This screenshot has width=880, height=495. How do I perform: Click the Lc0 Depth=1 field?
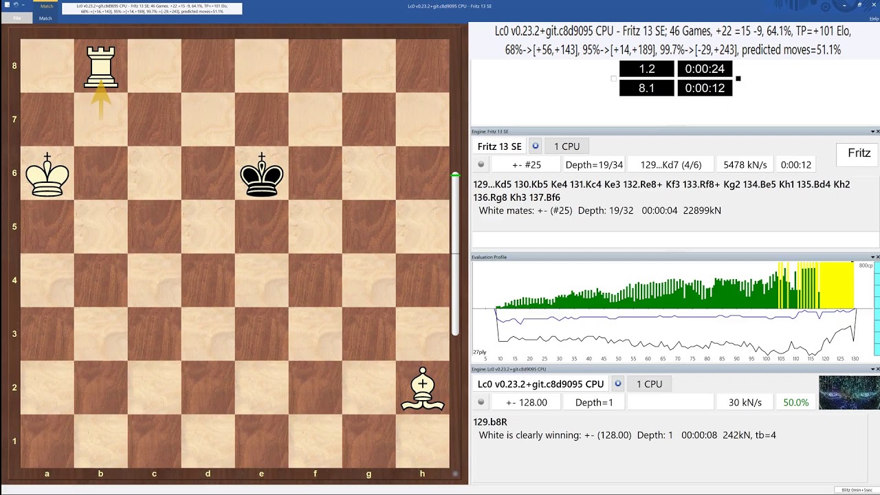pos(594,402)
